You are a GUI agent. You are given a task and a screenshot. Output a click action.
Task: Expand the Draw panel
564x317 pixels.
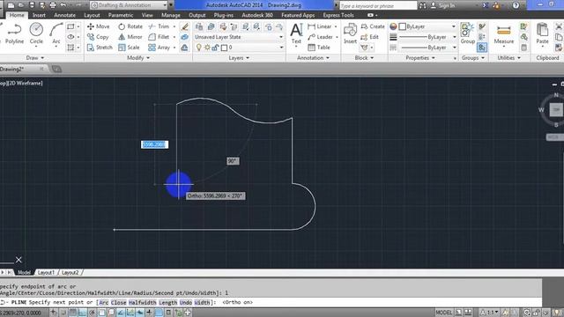coord(35,58)
